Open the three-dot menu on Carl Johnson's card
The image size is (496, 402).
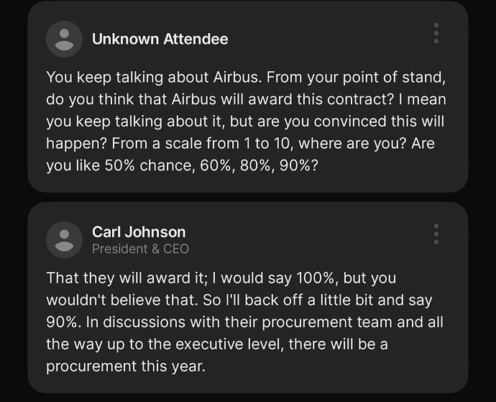coord(436,234)
